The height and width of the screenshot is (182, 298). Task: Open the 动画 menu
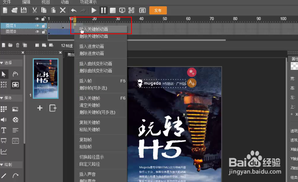pos(64,2)
